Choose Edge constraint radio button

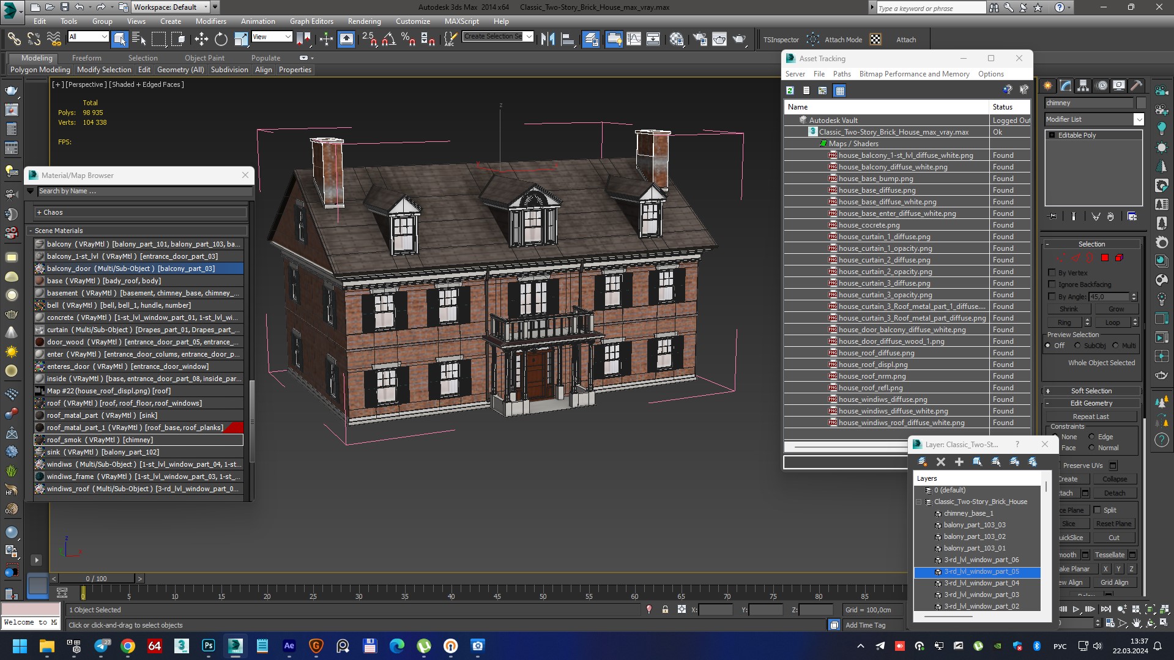pos(1091,437)
